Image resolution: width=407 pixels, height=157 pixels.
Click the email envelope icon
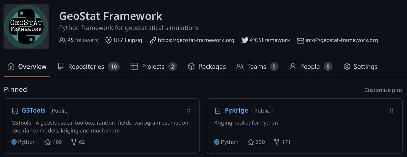pyautogui.click(x=300, y=41)
